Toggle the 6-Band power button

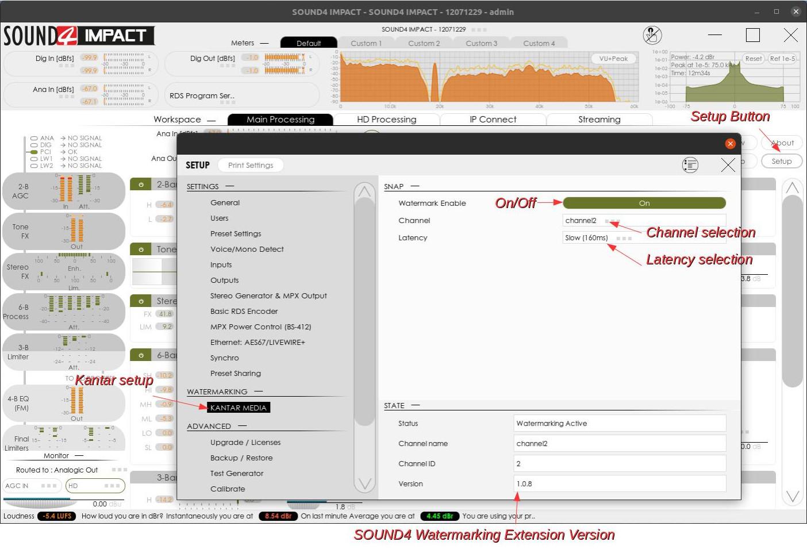[141, 355]
